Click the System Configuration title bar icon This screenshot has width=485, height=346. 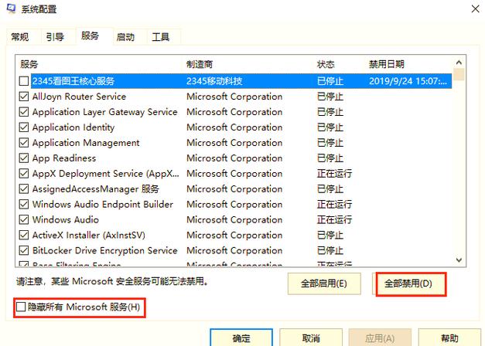coord(11,8)
